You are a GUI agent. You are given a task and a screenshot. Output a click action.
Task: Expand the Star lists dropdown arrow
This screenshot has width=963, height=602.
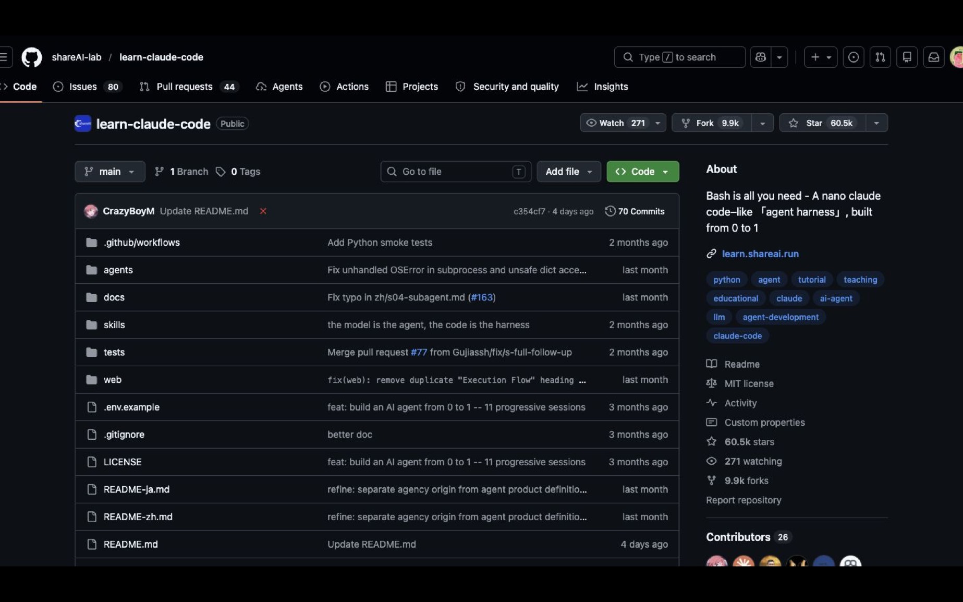tap(876, 123)
